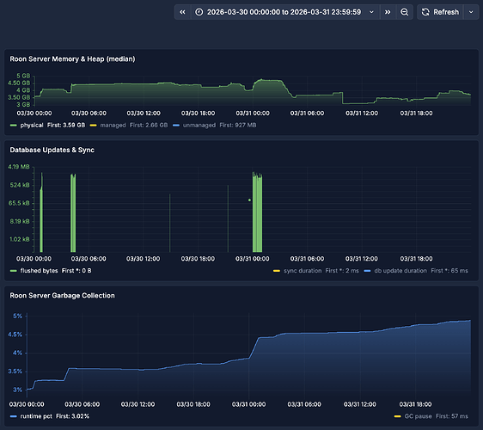The image size is (483, 430).
Task: Open the time range picker dropdown
Action: click(x=285, y=12)
